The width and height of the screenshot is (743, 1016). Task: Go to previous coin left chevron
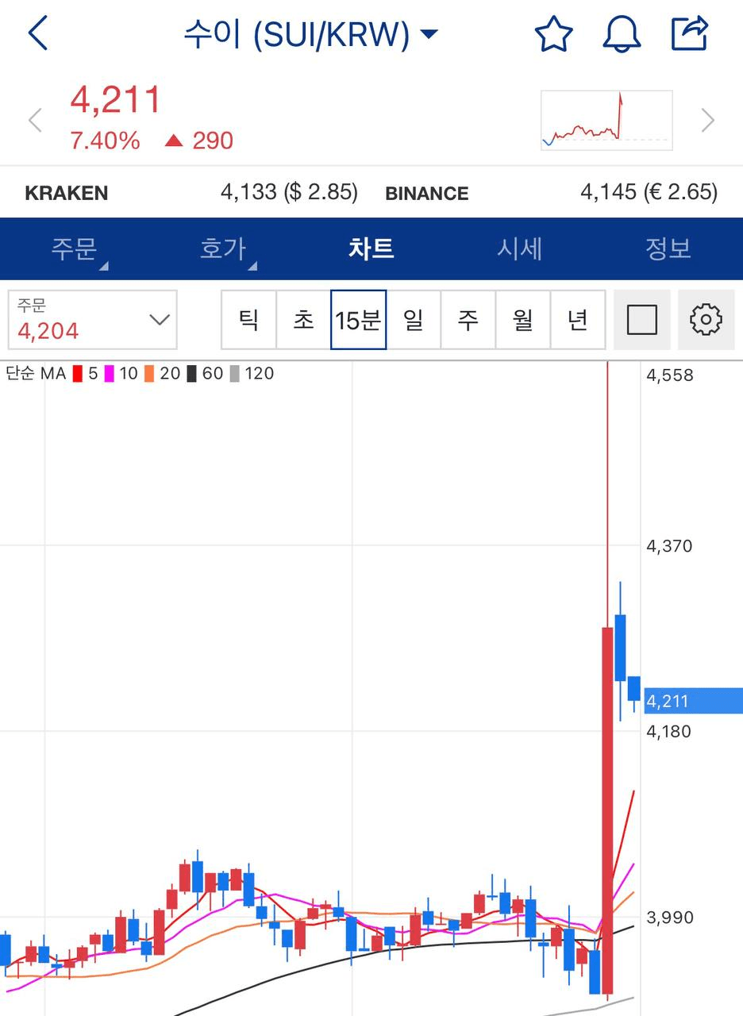click(x=35, y=121)
